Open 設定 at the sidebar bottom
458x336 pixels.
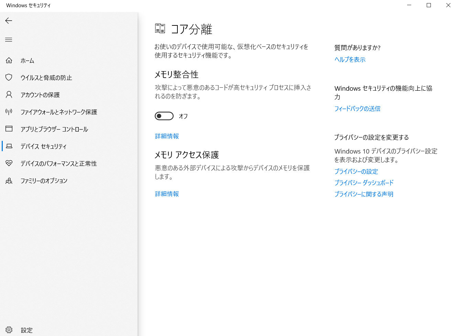[69, 330]
